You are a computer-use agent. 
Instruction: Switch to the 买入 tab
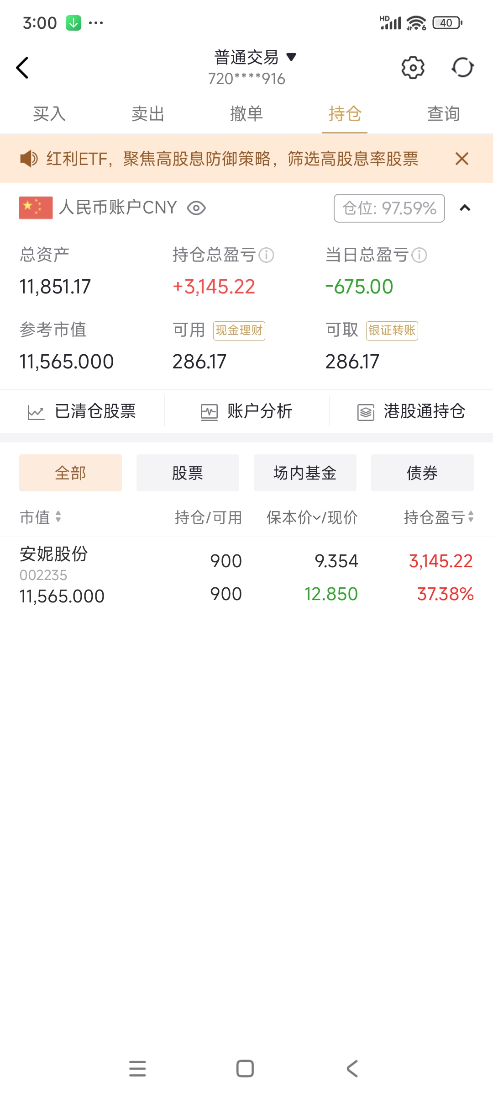tap(49, 114)
